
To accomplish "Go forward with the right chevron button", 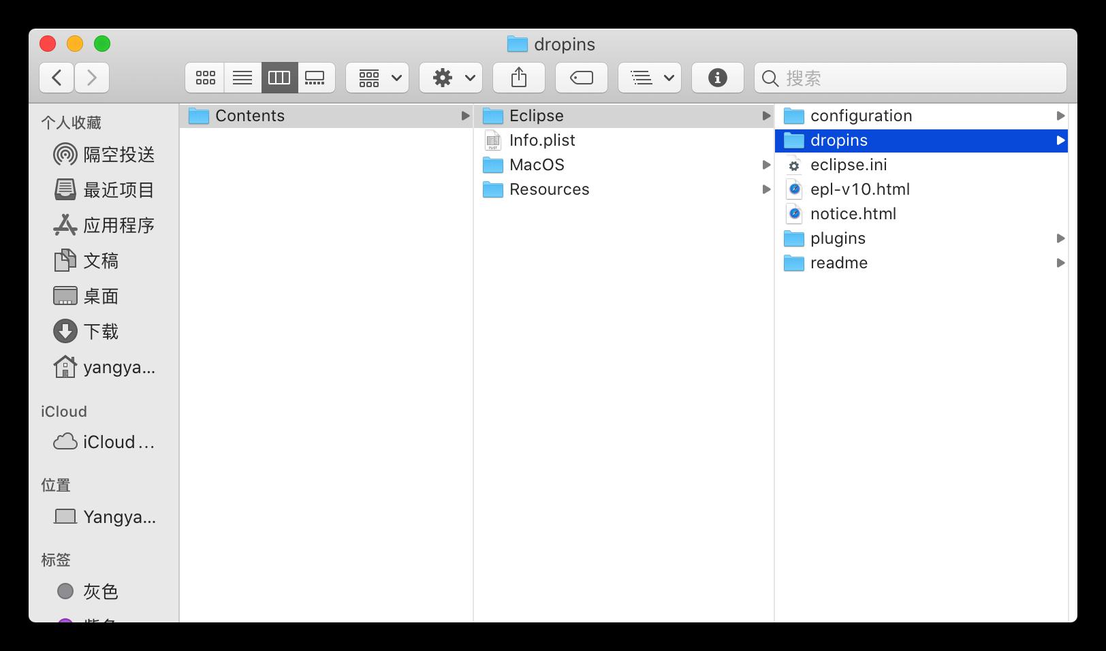I will click(x=92, y=78).
